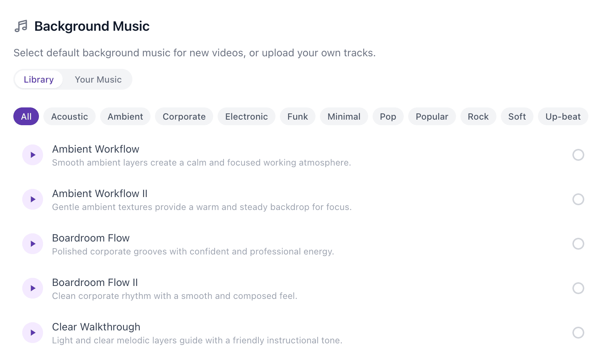Select the All genres filter
This screenshot has width=608, height=363.
point(26,116)
